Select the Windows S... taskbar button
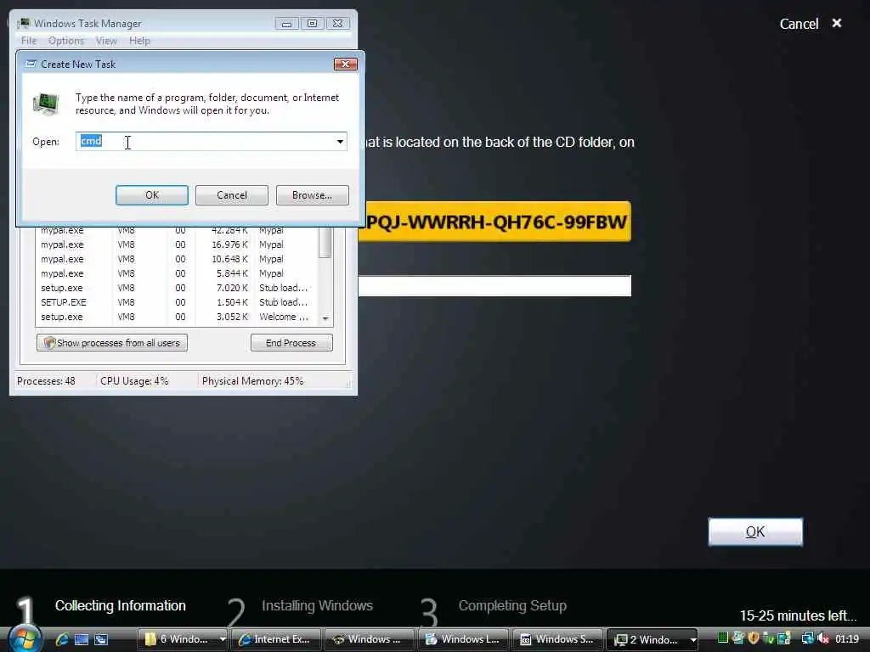Screen dimensions: 870x652 [x=557, y=639]
